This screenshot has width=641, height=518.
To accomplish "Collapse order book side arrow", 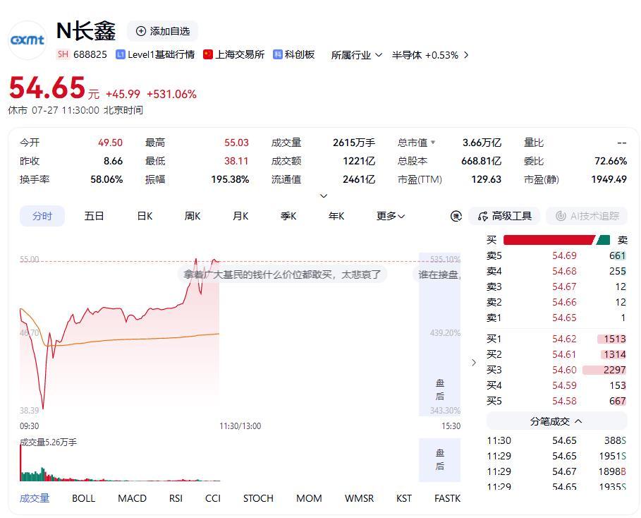I will (x=474, y=363).
